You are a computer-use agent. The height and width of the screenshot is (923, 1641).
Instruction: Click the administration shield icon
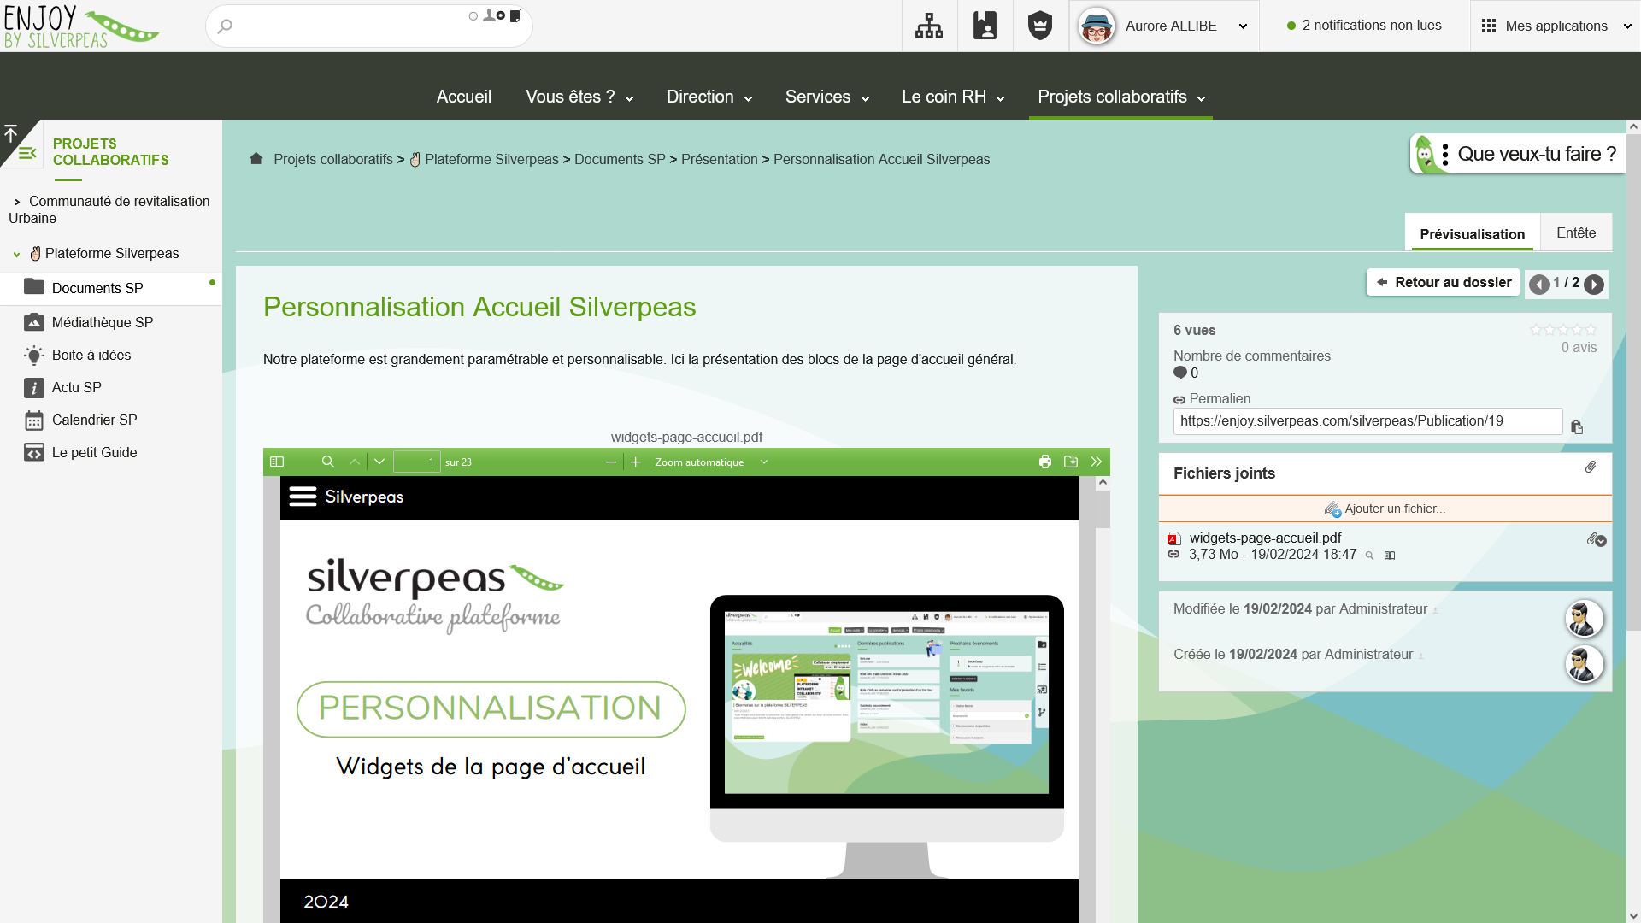click(1039, 26)
